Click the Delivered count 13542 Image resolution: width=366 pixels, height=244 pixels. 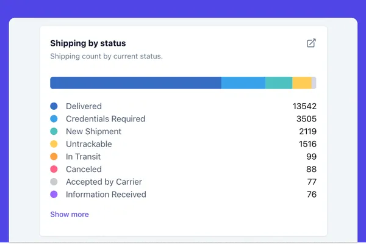pos(304,106)
